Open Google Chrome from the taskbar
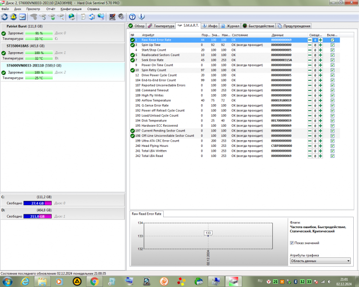This screenshot has height=287, width=359. tap(94, 281)
